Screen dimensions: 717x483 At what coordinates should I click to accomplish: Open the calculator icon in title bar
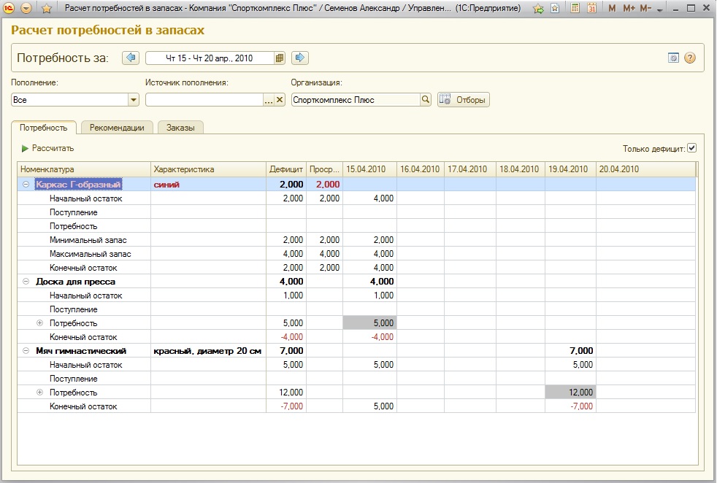point(575,9)
